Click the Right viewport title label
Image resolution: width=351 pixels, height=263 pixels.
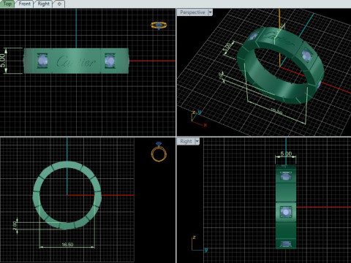(186, 142)
